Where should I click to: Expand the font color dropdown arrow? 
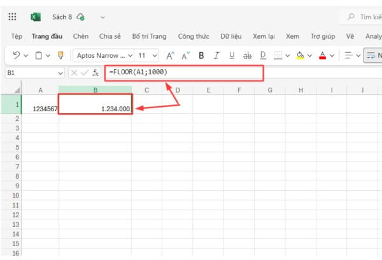coord(332,56)
